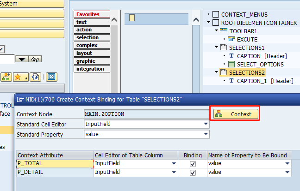Select the text palette tab
Image resolution: width=300 pixels, height=191 pixels.
(92, 22)
